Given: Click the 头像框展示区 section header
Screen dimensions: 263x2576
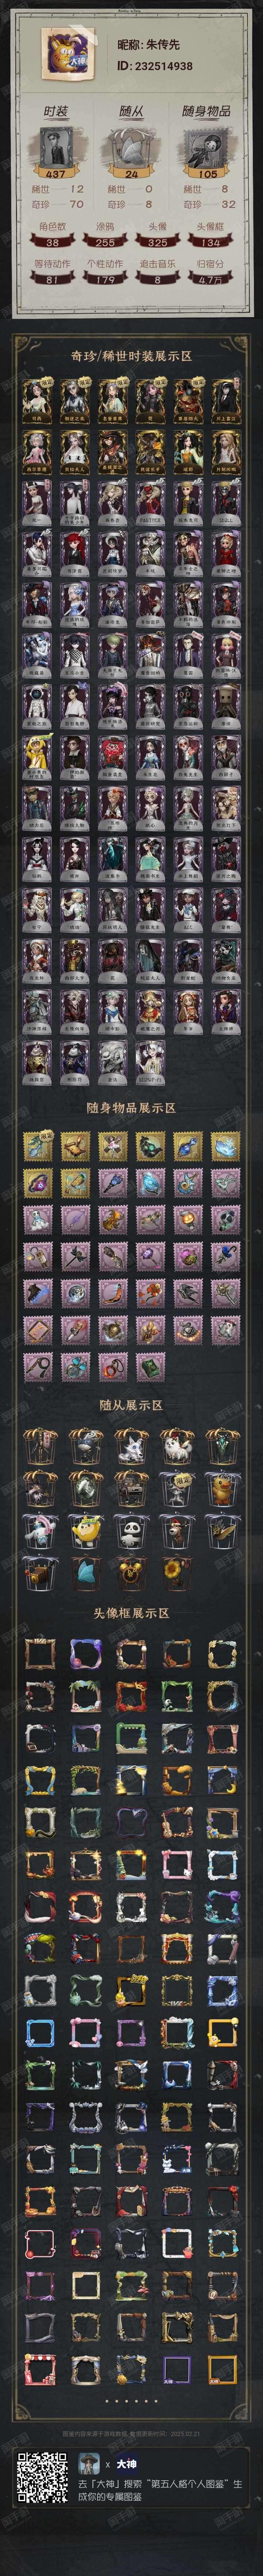Looking at the screenshot, I should (131, 1612).
